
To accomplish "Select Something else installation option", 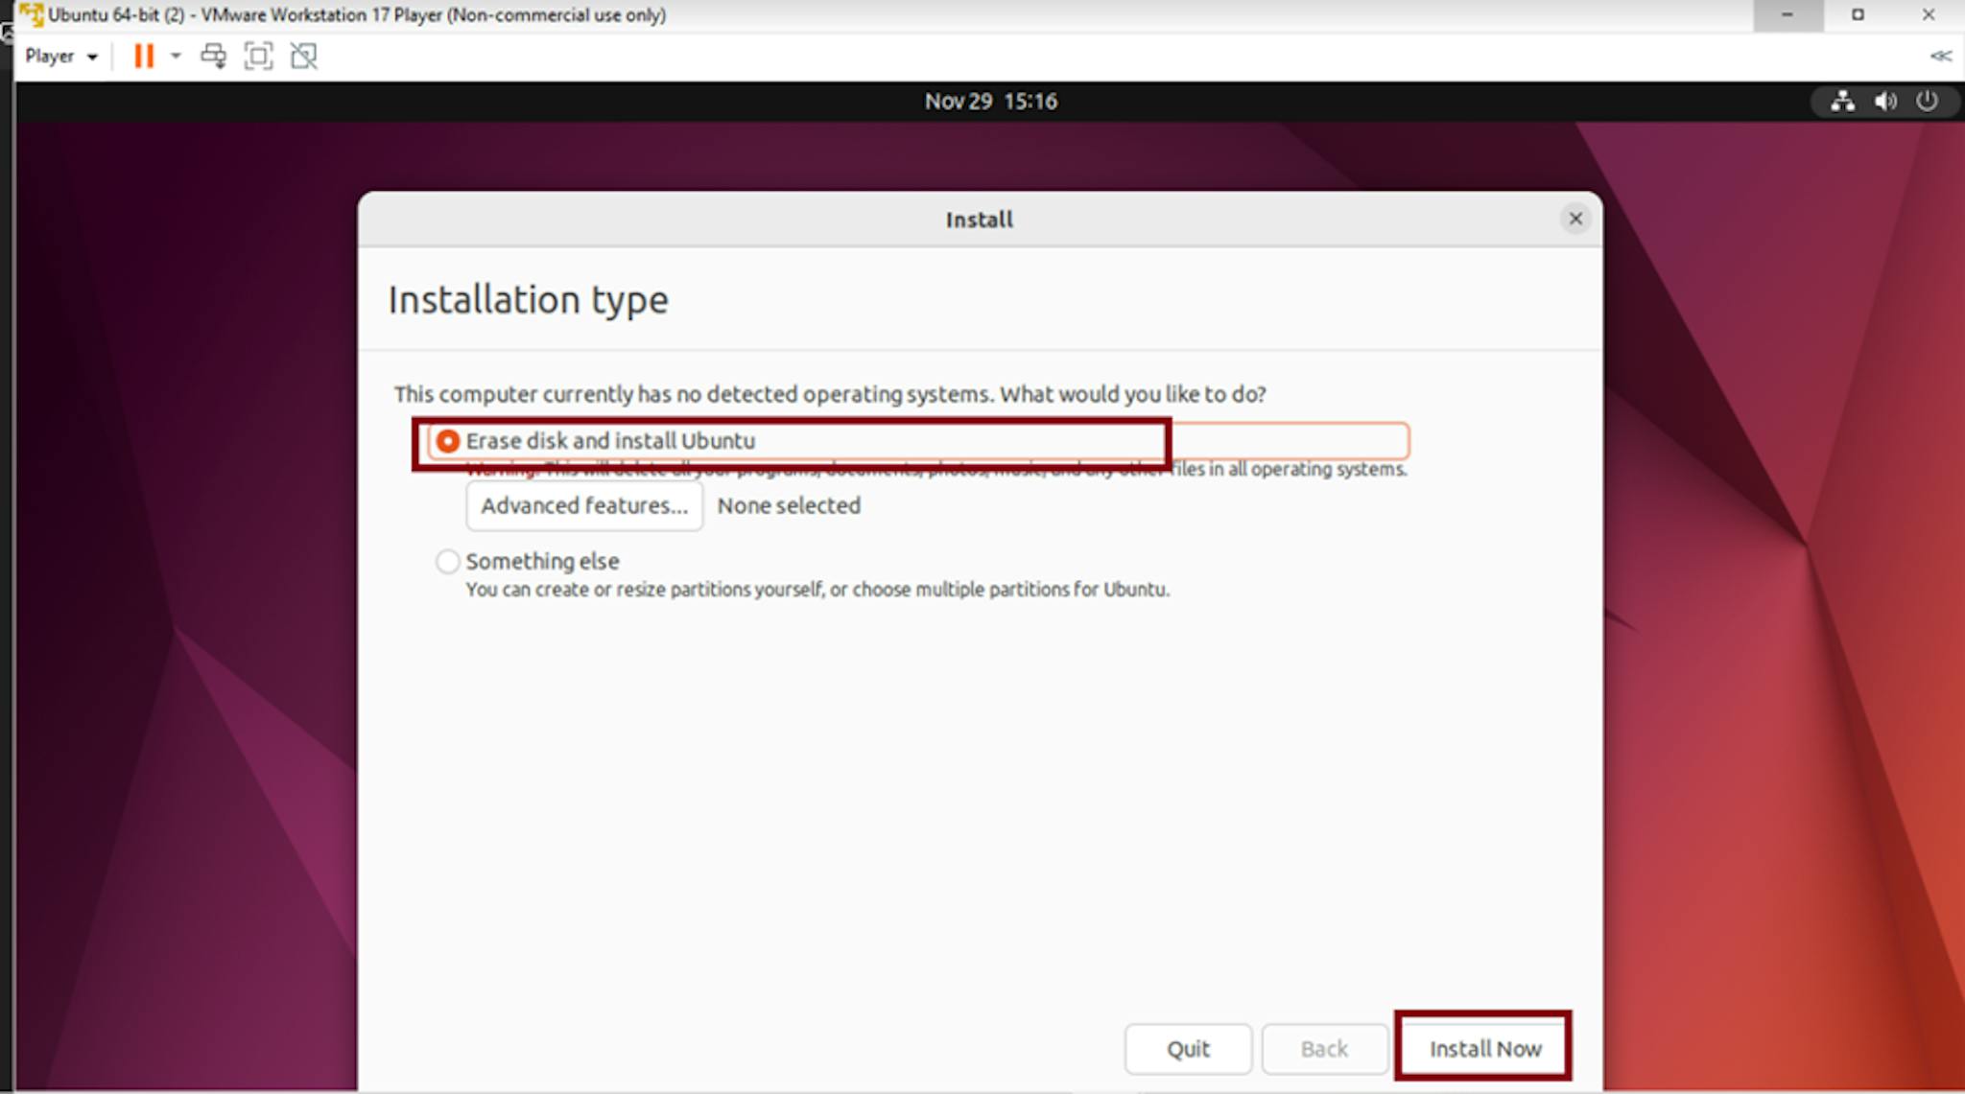I will (446, 561).
